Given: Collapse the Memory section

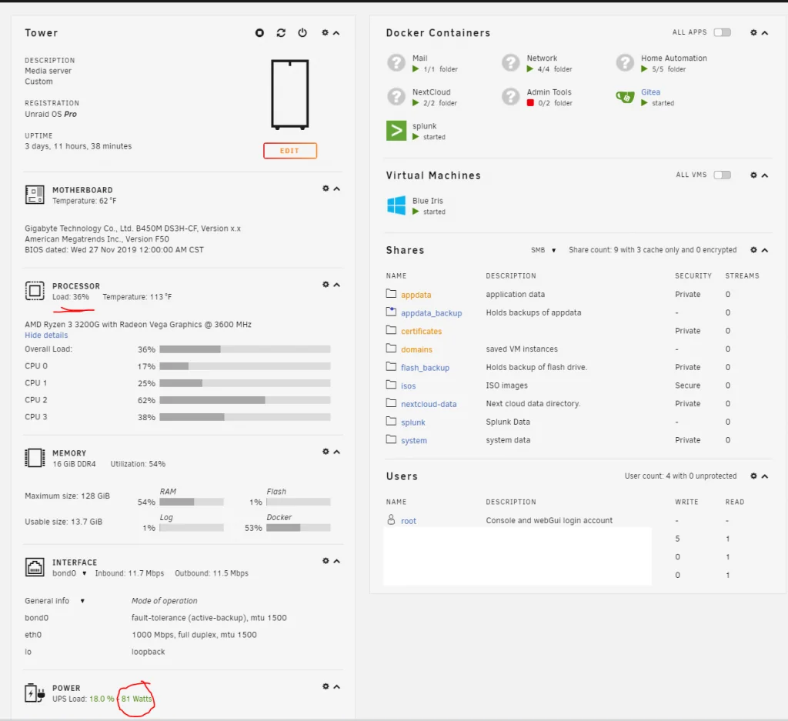Looking at the screenshot, I should point(337,452).
